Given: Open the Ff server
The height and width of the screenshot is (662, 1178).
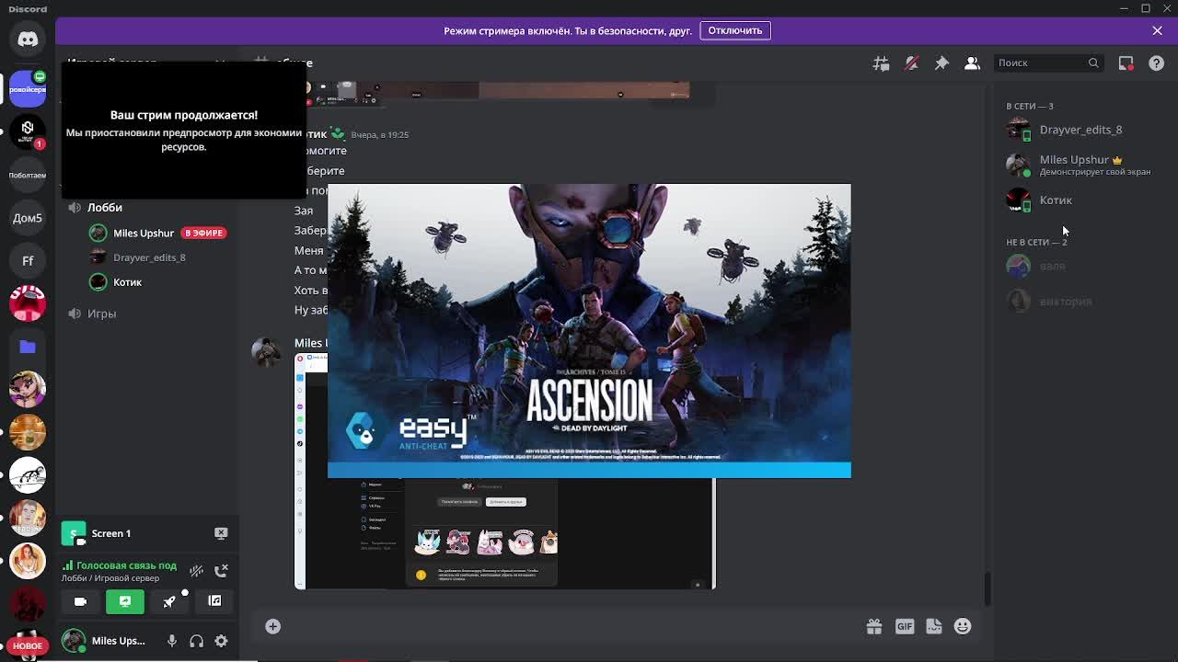Looking at the screenshot, I should tap(28, 261).
